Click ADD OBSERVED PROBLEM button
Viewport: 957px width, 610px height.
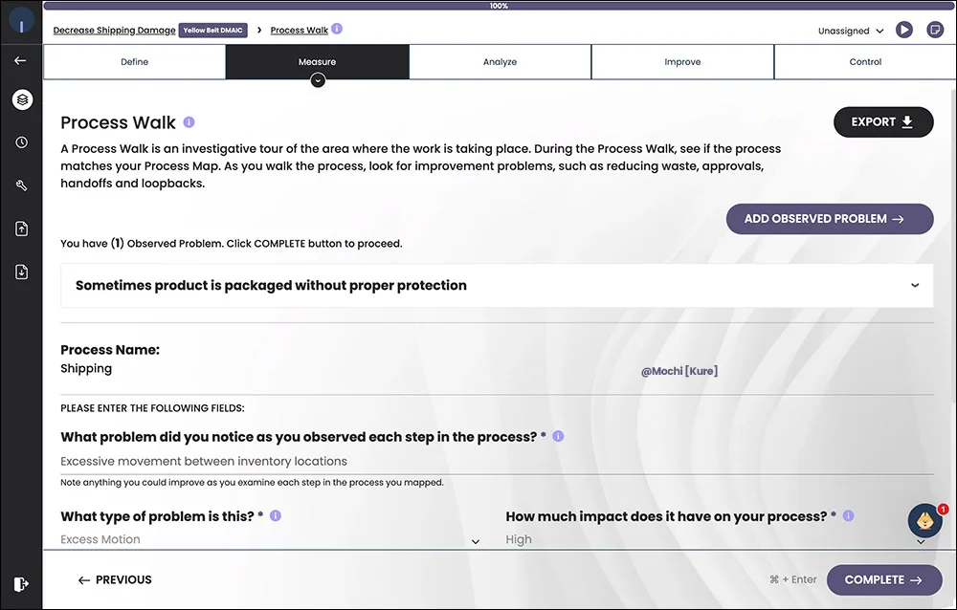pos(830,219)
